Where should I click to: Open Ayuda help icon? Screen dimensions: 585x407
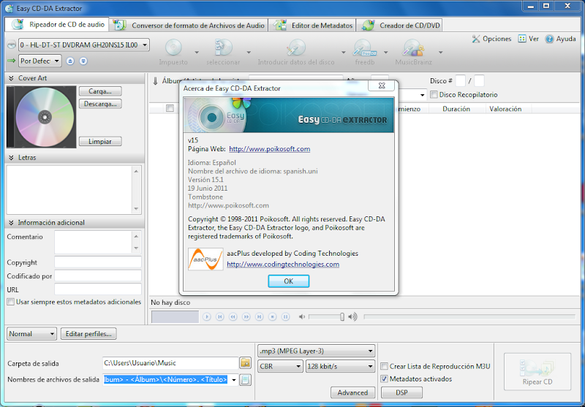click(549, 39)
